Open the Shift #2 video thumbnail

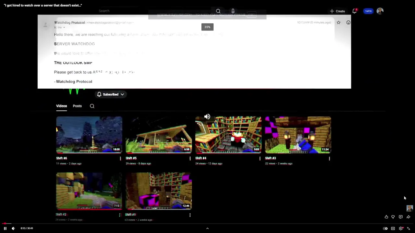pos(89,191)
